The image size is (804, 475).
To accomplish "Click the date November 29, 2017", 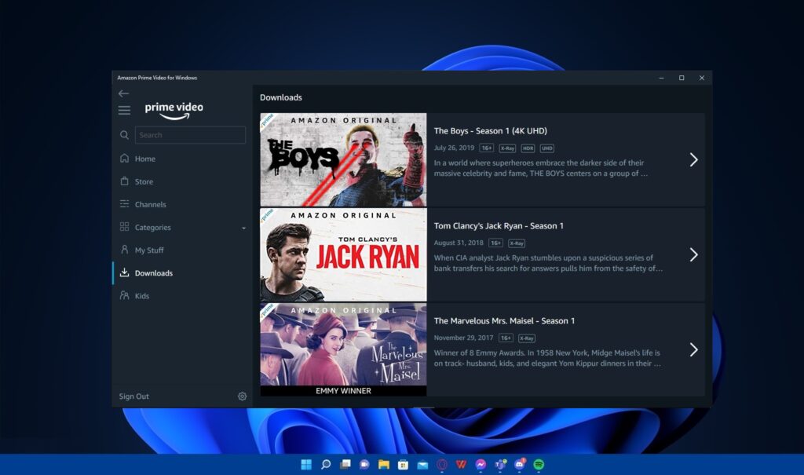I will click(463, 338).
